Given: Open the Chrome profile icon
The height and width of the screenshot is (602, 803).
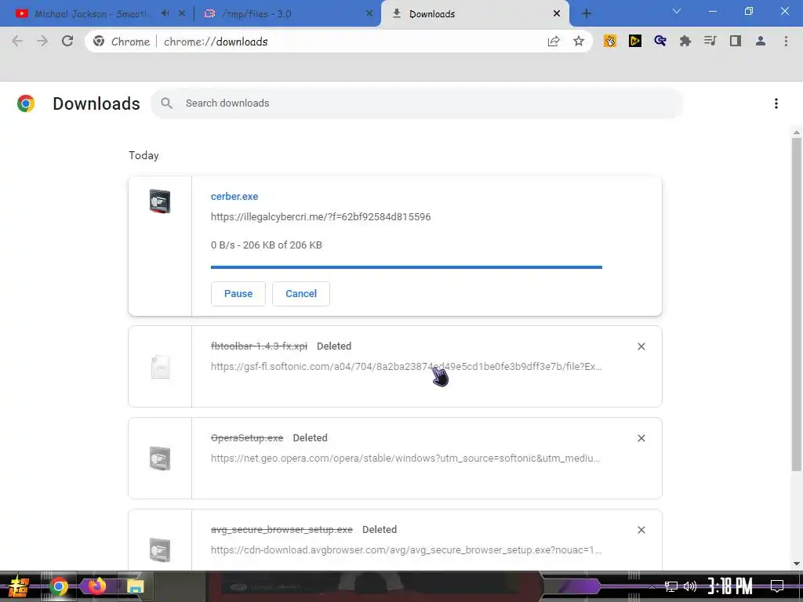Looking at the screenshot, I should 761,41.
